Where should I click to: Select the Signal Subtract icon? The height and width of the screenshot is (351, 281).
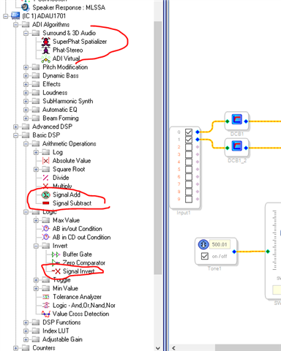(45, 203)
